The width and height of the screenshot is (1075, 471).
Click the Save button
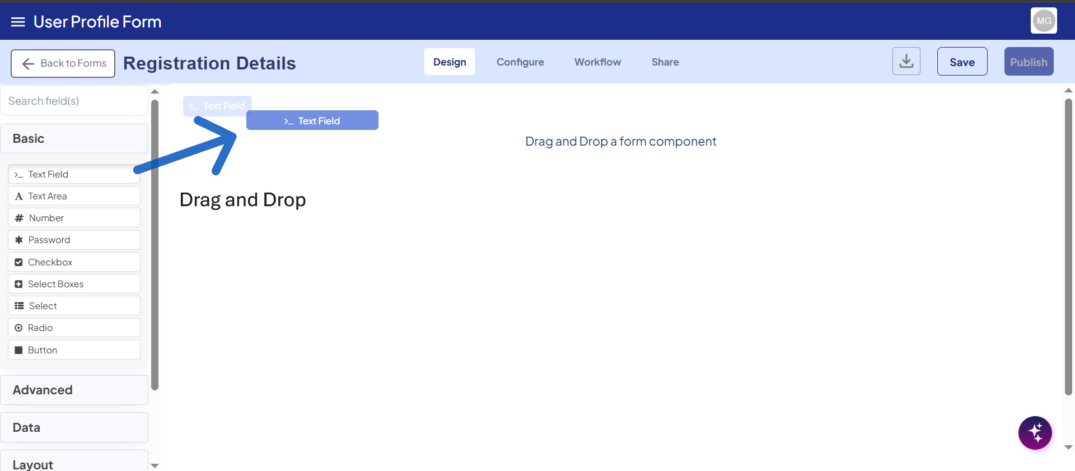pos(962,62)
